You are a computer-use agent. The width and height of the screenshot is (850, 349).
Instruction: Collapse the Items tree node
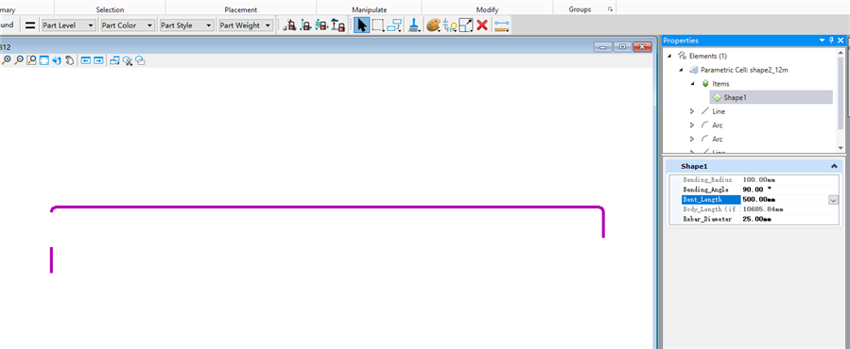pyautogui.click(x=692, y=84)
